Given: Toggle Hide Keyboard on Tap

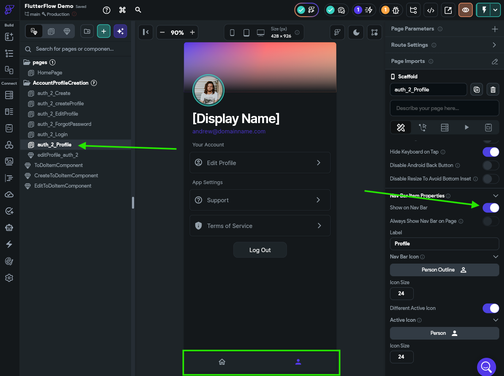Looking at the screenshot, I should point(491,152).
